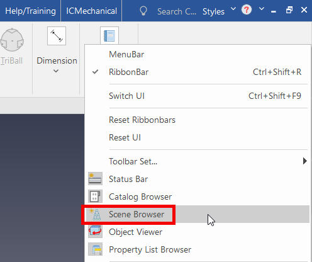Open the Help/Training tab
The height and width of the screenshot is (262, 312).
point(30,11)
